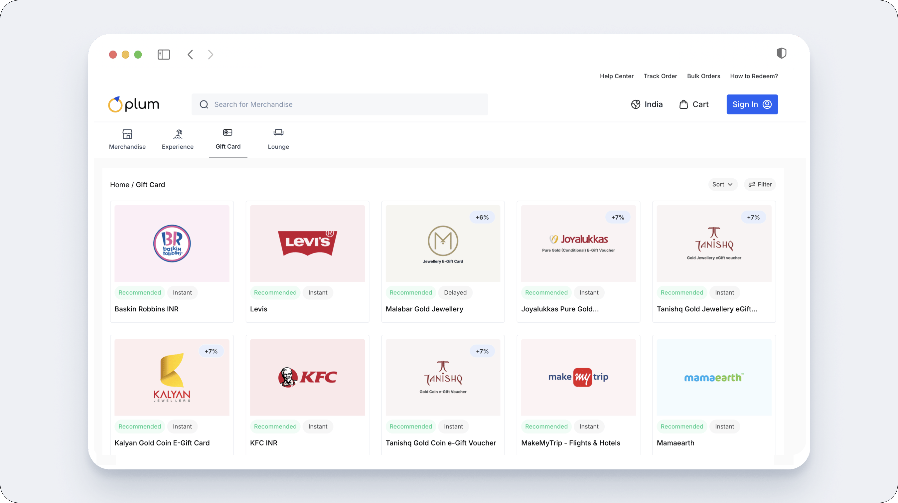Click the Recommended tag on Mamaearth card

click(x=682, y=426)
